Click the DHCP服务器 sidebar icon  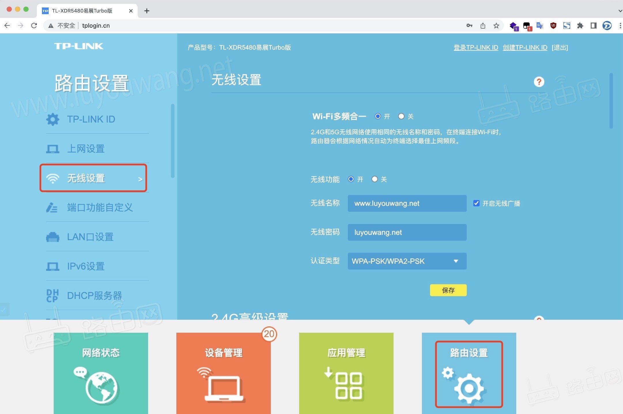click(52, 296)
